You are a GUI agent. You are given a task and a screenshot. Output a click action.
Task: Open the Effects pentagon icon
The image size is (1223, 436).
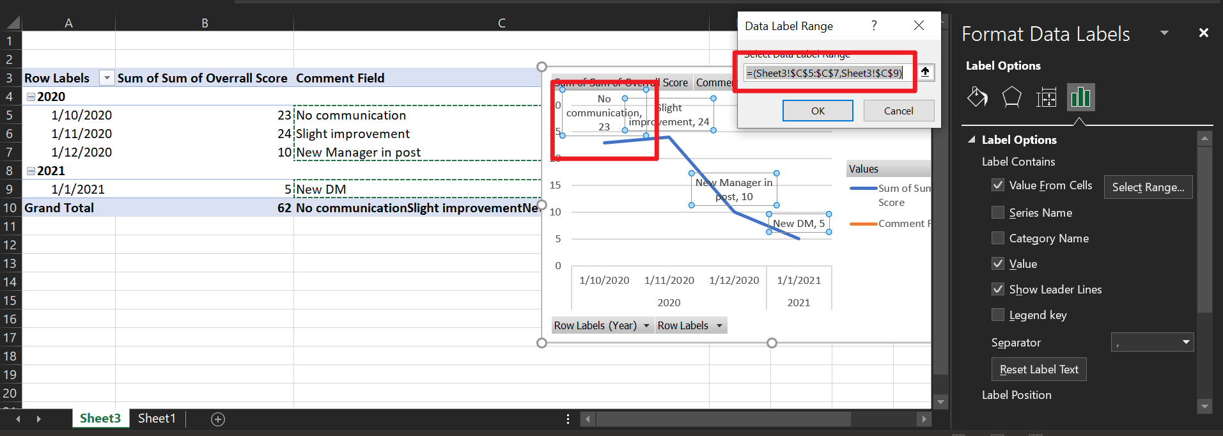click(1011, 97)
